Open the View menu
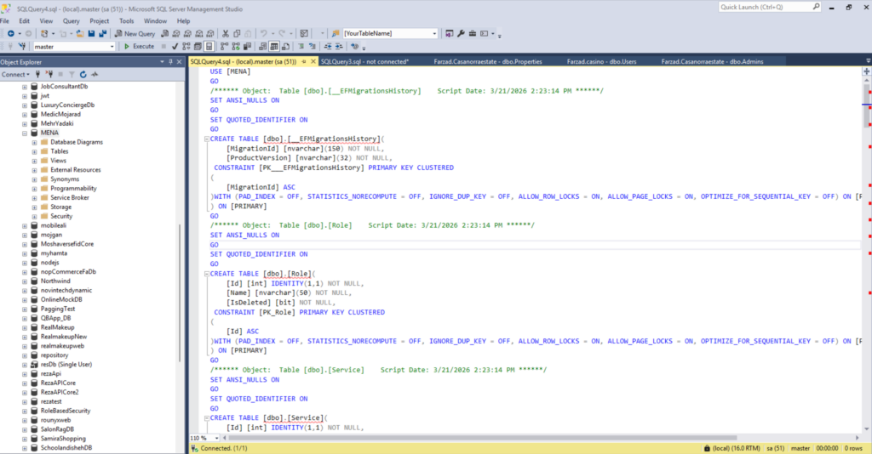This screenshot has height=454, width=872. tap(46, 21)
